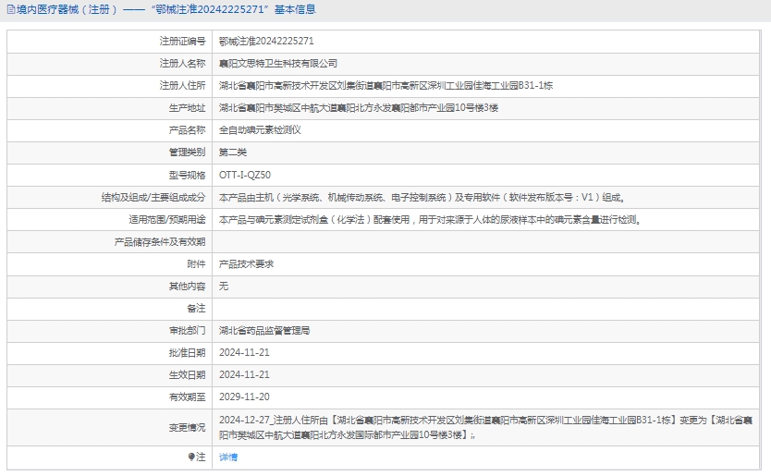This screenshot has height=476, width=771.
Task: Click the 详情 link at the bottom
Action: pos(227,458)
